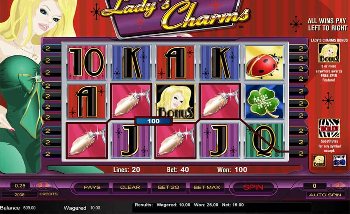350x214 pixels.
Task: Click the 10 card symbol on reel one
Action: tap(87, 62)
